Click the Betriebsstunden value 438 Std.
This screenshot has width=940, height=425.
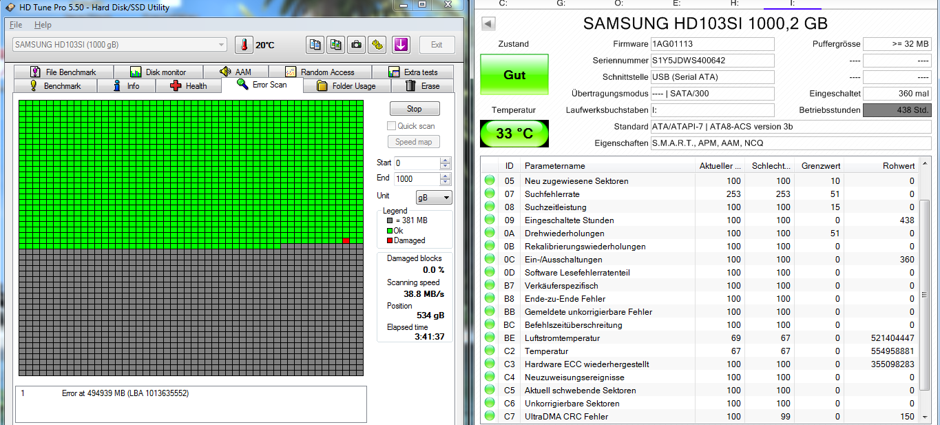coord(897,110)
